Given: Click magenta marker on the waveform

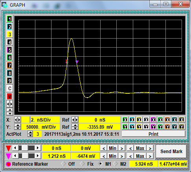Looking at the screenshot, I should 77,62.
